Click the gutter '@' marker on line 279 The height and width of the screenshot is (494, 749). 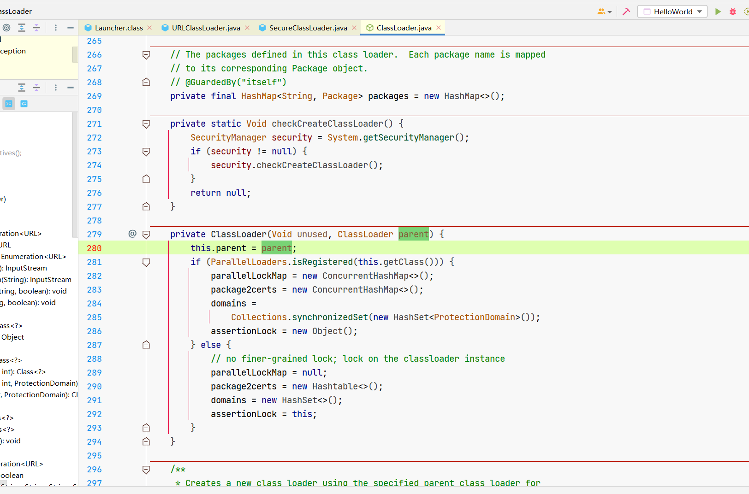tap(132, 234)
